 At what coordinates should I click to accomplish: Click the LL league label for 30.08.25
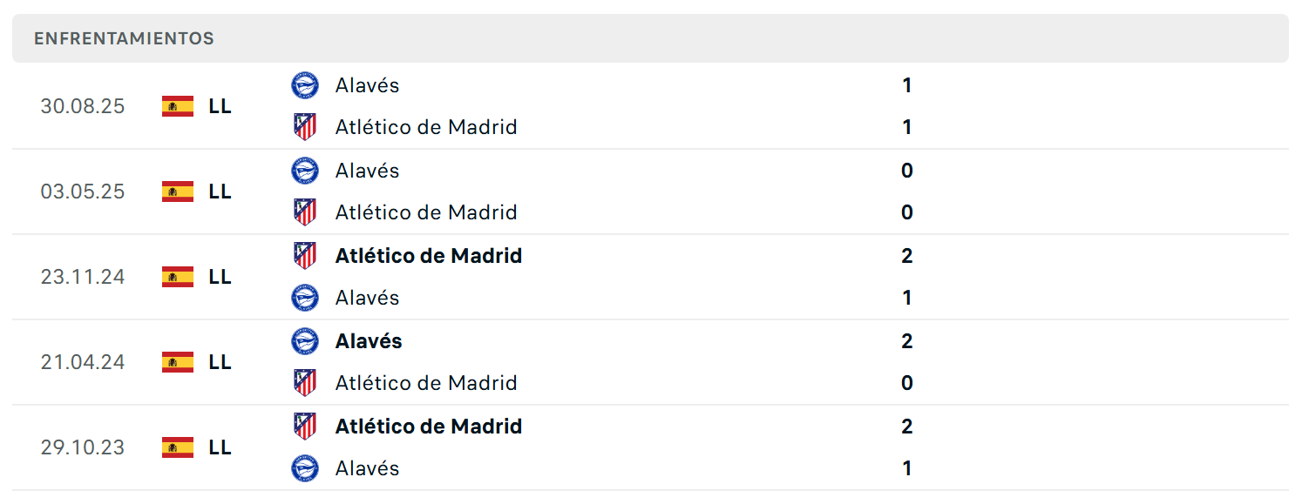(220, 106)
